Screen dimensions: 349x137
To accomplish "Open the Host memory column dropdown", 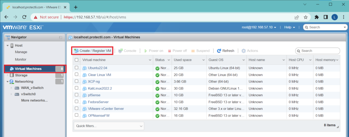I will pos(337,60).
